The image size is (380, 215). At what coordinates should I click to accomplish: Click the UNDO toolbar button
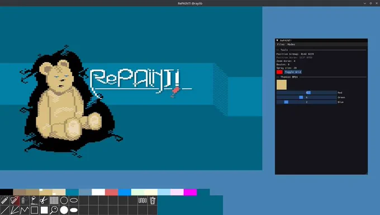click(142, 200)
